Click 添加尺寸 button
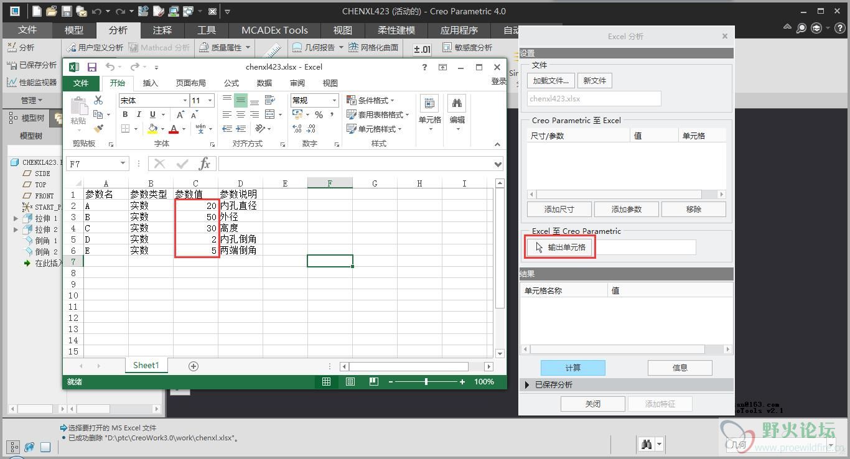Image resolution: width=850 pixels, height=459 pixels. [559, 209]
